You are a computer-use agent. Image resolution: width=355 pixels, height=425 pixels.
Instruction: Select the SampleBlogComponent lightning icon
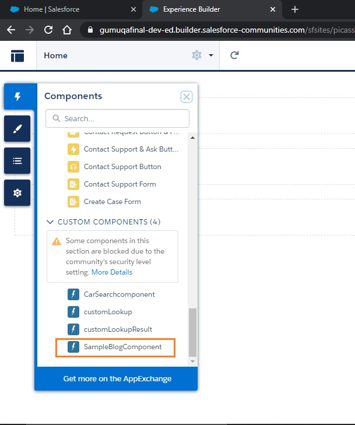pos(73,347)
